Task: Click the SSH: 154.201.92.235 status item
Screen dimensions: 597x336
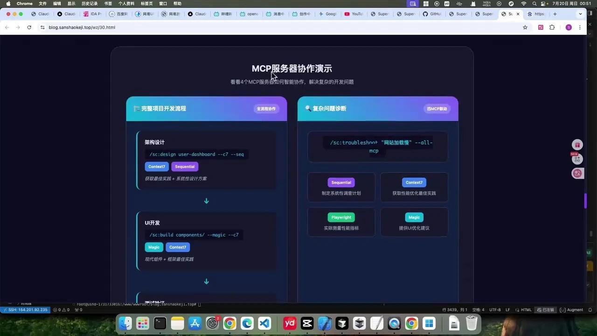Action: [25, 310]
